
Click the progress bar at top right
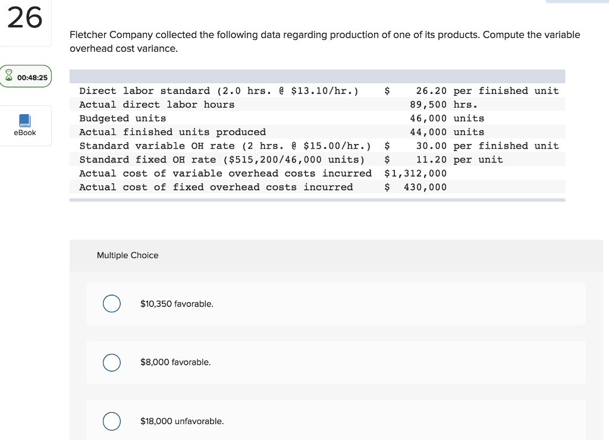pos(577,2)
